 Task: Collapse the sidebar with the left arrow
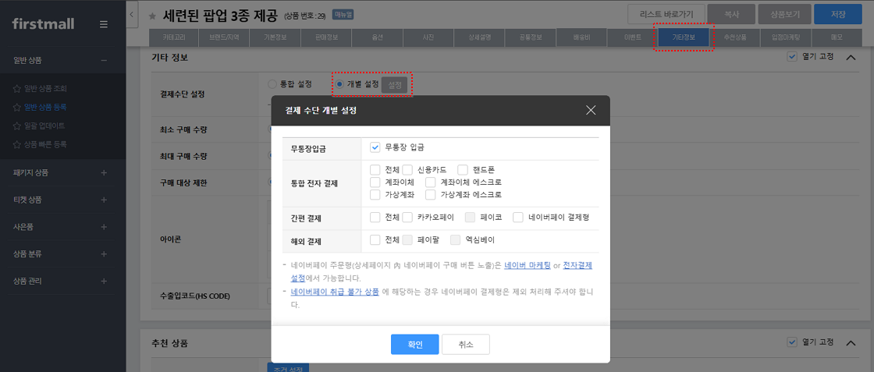coord(131,15)
